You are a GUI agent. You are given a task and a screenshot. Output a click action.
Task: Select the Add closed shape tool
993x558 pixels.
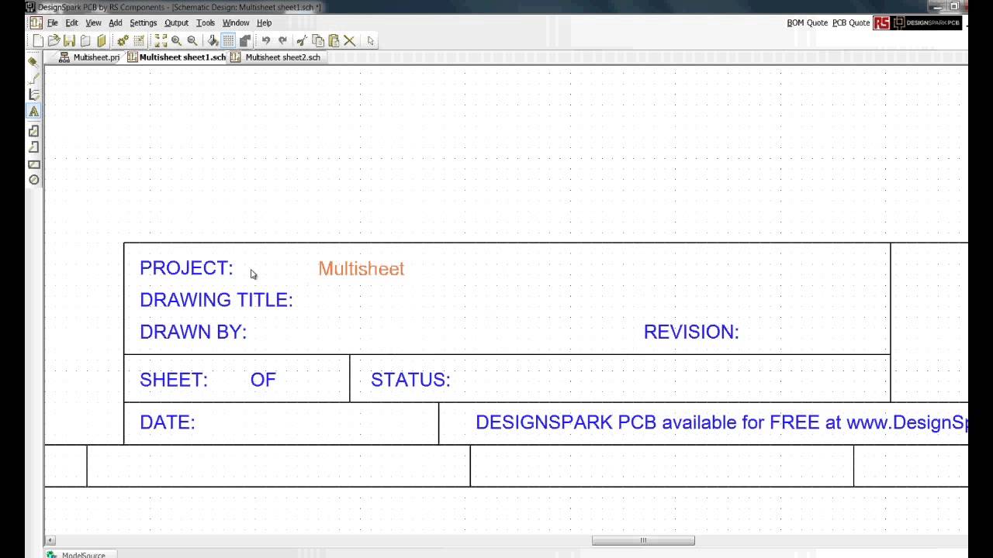tap(33, 131)
